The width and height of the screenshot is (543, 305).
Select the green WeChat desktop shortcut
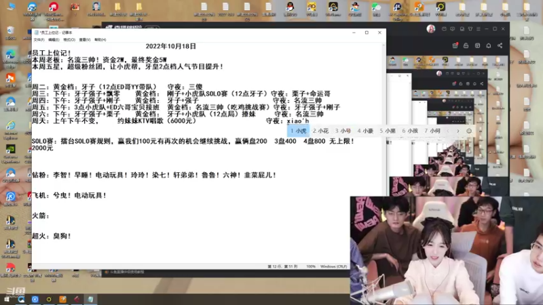tap(376, 9)
